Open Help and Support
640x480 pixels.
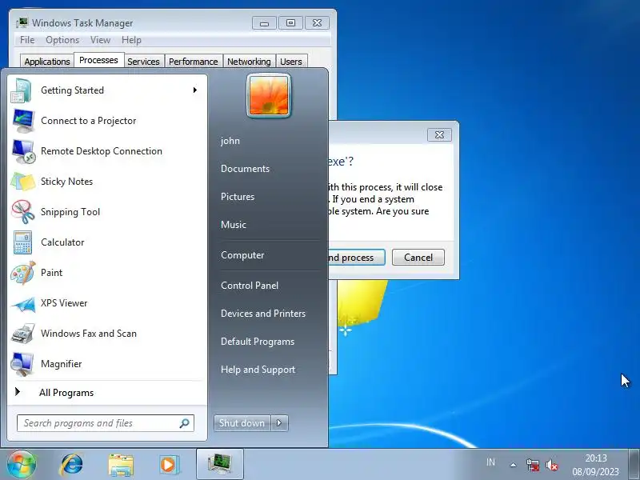258,370
